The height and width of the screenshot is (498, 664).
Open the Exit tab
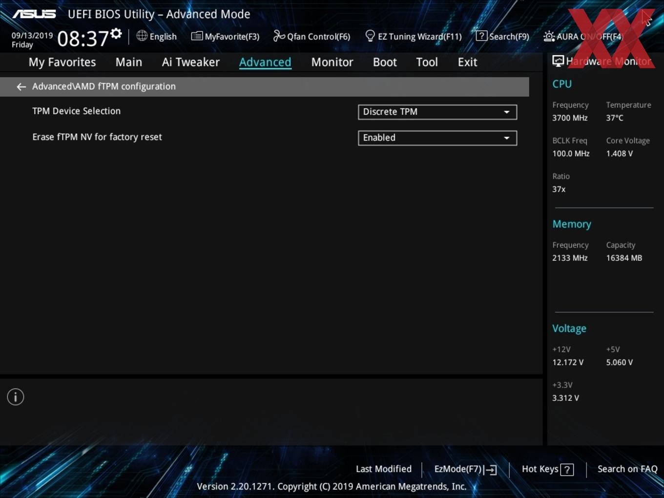tap(467, 62)
